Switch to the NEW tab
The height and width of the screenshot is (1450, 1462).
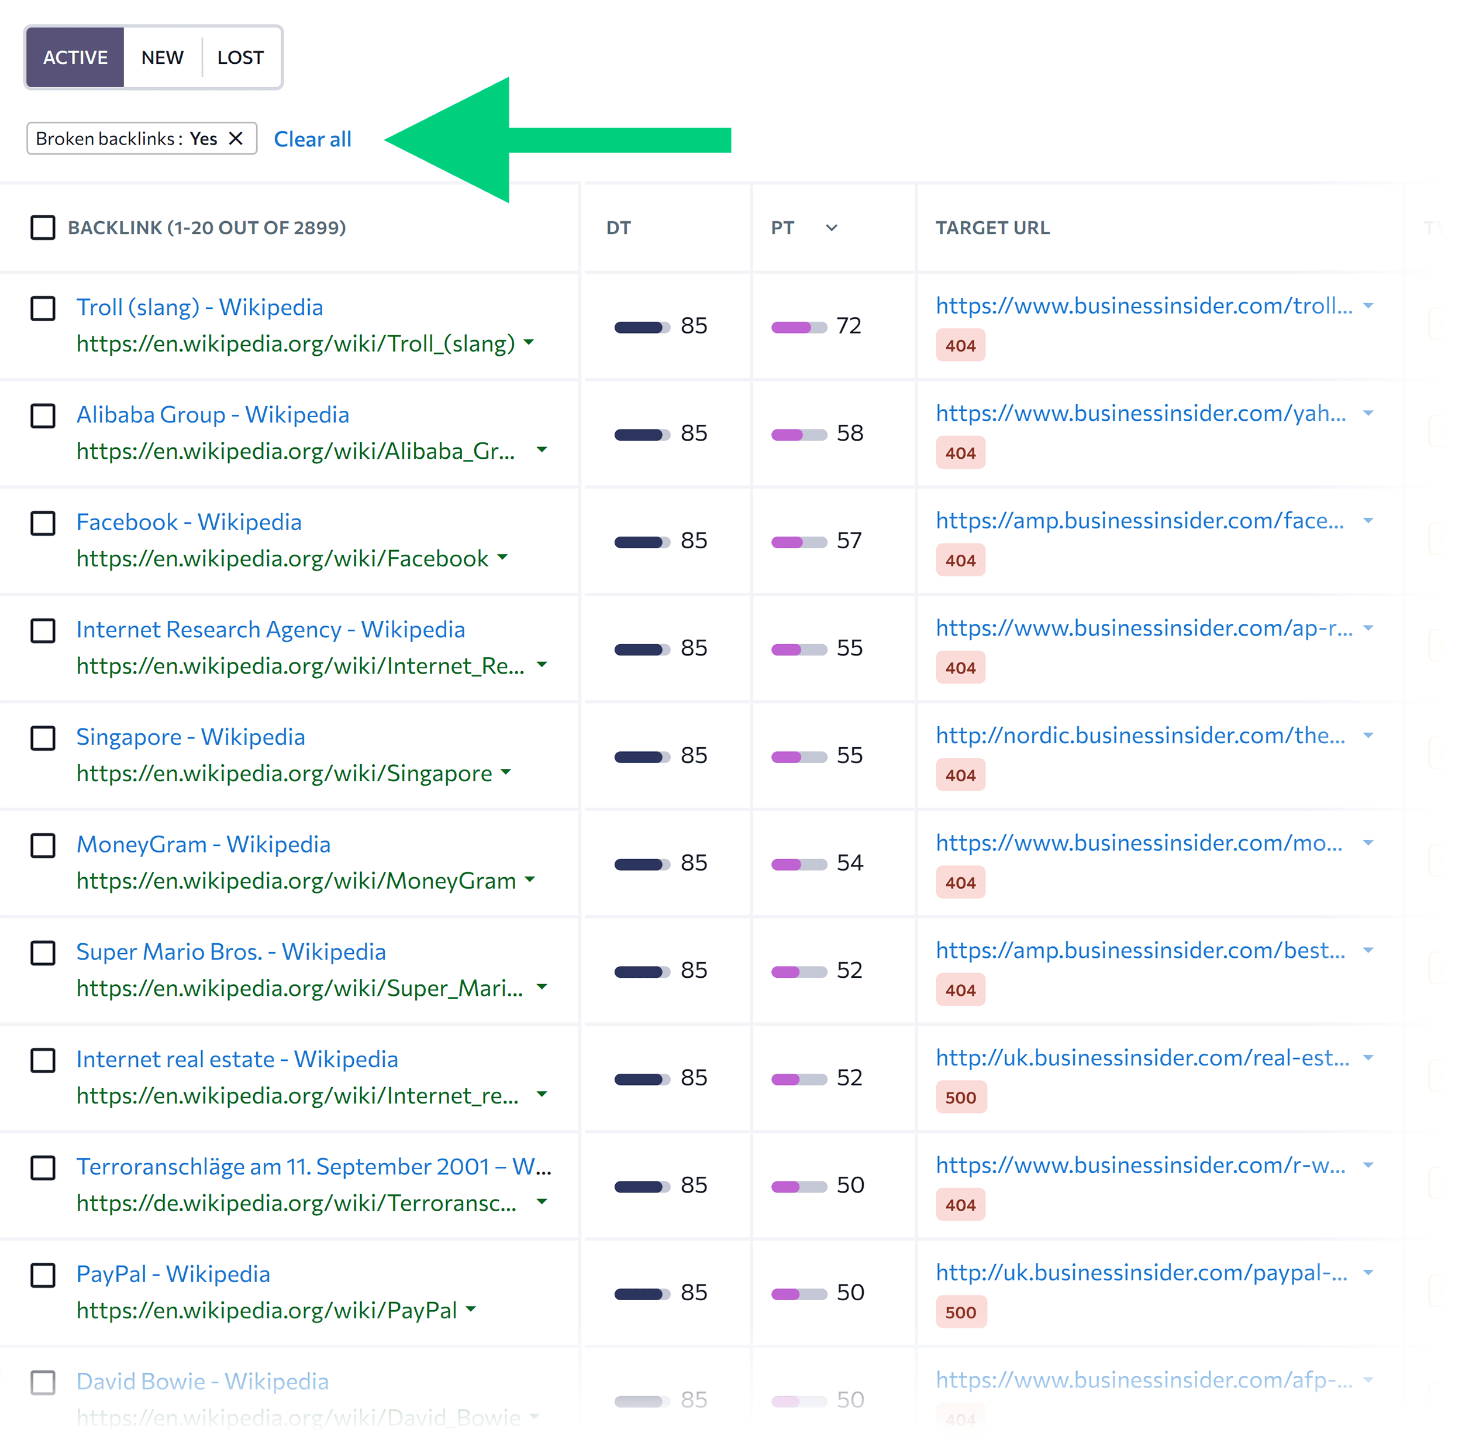162,57
